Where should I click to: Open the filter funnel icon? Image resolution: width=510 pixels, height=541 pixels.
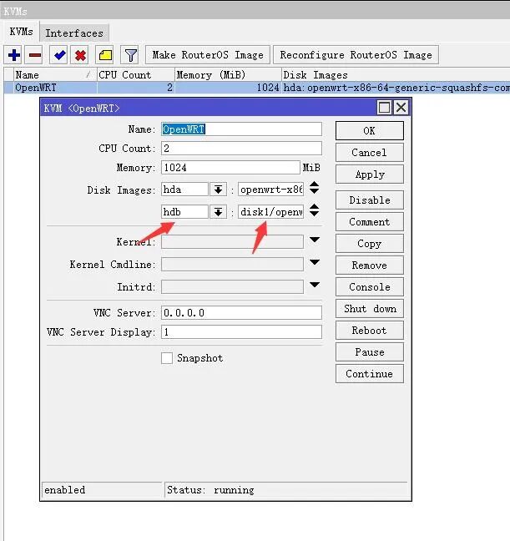pos(130,55)
